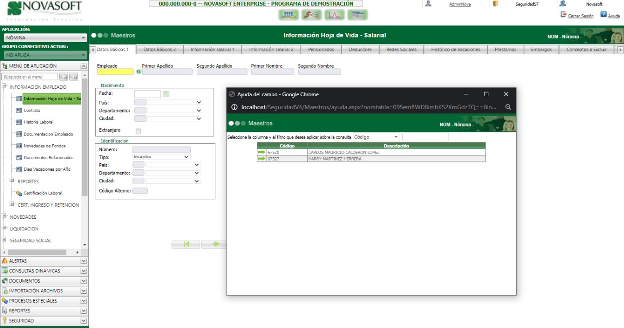Click the blue Ayuda question-mark icon
This screenshot has width=624, height=328.
[x=604, y=15]
